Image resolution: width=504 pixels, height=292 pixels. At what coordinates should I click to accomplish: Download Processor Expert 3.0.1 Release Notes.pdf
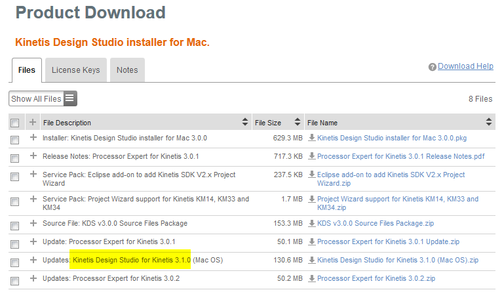401,156
